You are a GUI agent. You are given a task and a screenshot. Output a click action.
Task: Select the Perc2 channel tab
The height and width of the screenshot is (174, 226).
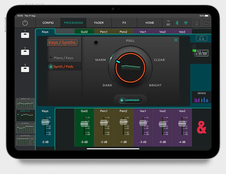tap(123, 32)
